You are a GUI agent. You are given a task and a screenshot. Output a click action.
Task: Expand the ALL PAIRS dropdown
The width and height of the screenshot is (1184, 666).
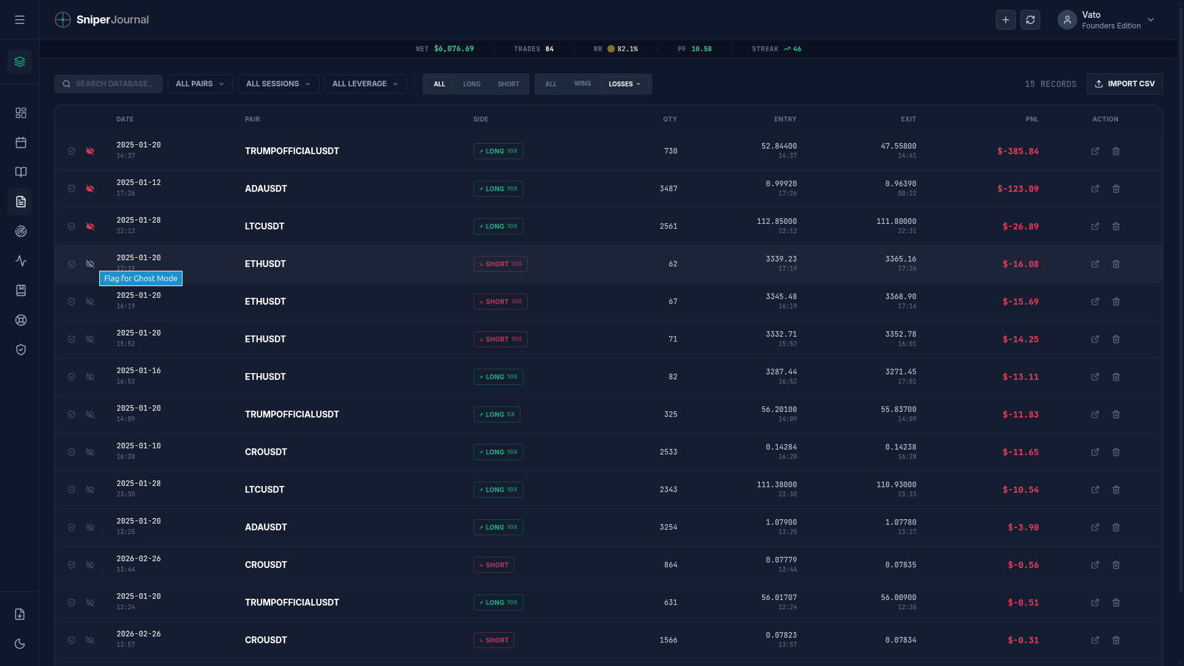[200, 84]
